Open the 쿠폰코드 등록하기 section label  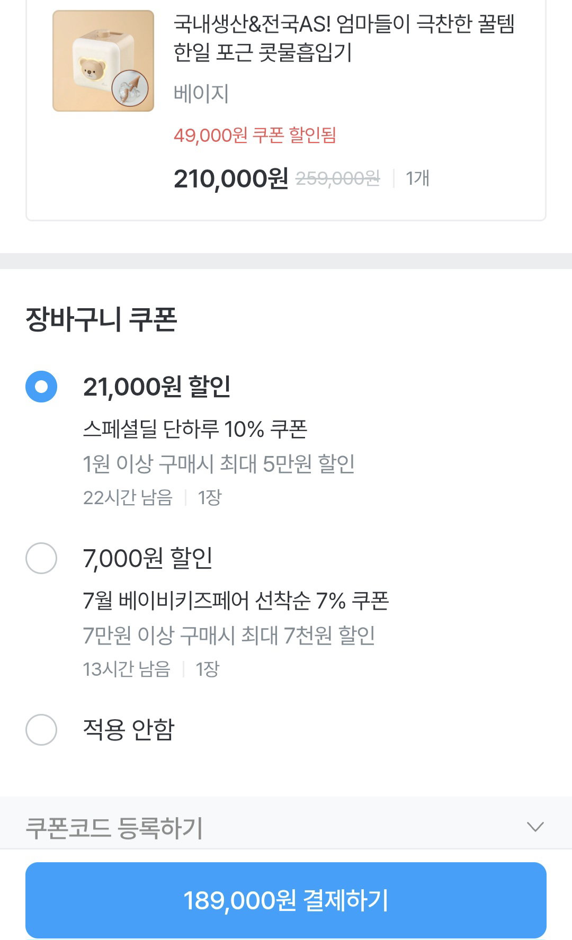coord(114,828)
